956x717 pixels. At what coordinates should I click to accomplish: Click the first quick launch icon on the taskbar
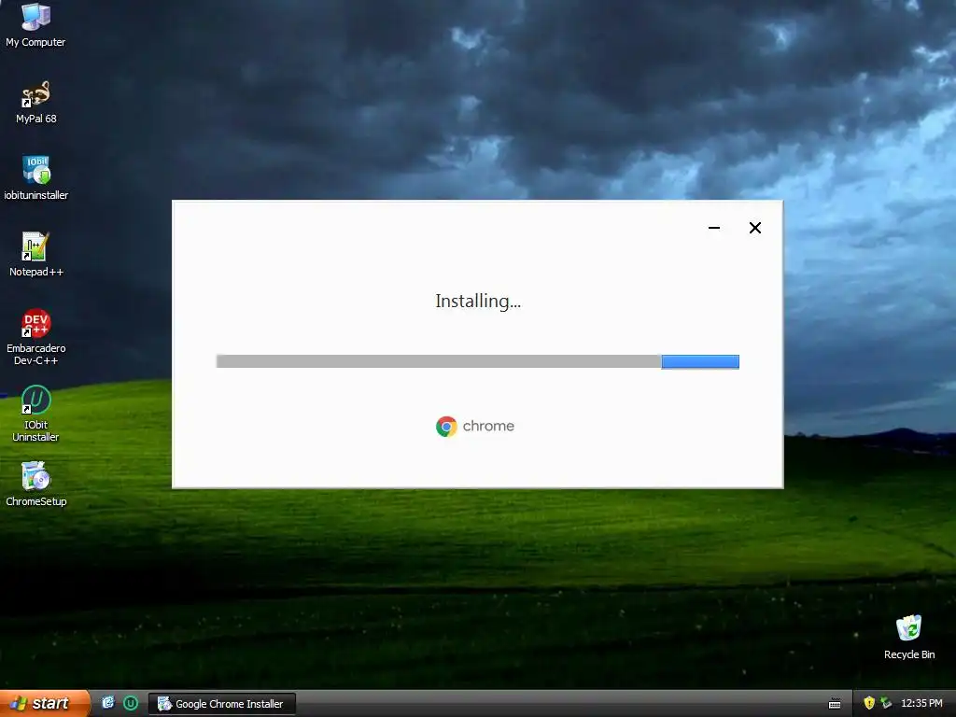pyautogui.click(x=108, y=703)
